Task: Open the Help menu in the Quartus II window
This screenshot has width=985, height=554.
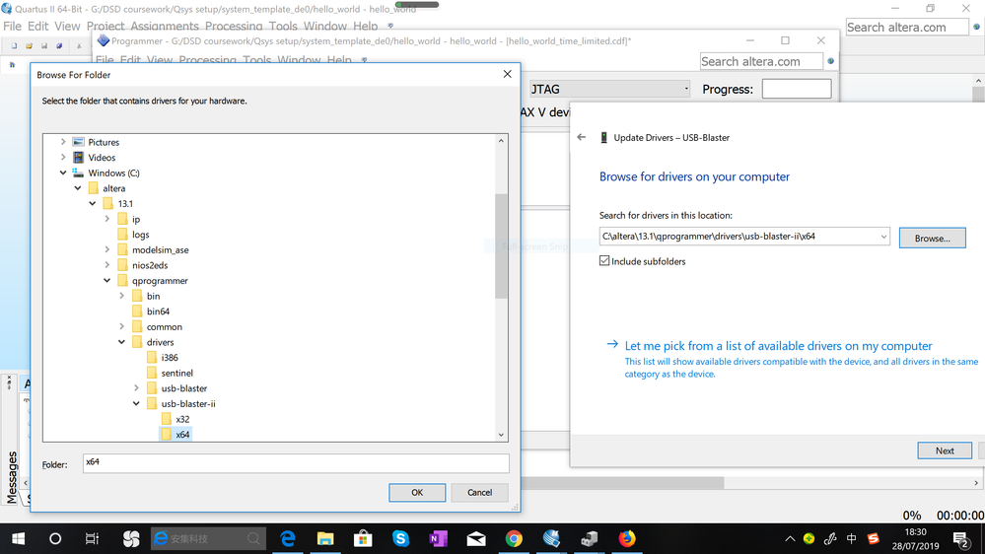Action: tap(365, 26)
